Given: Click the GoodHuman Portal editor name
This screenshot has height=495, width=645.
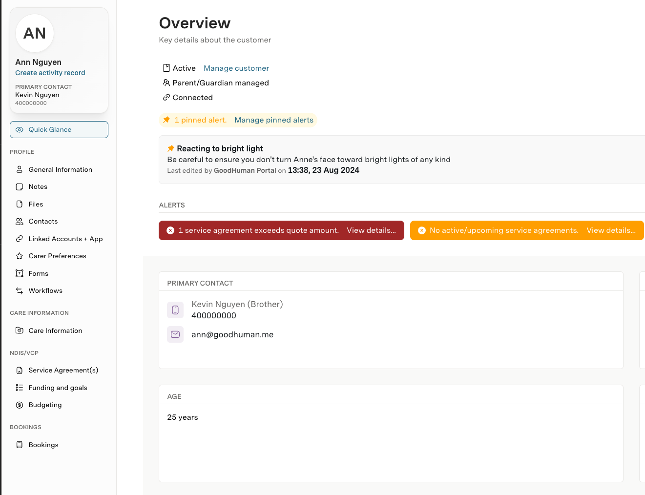Looking at the screenshot, I should click(x=245, y=170).
